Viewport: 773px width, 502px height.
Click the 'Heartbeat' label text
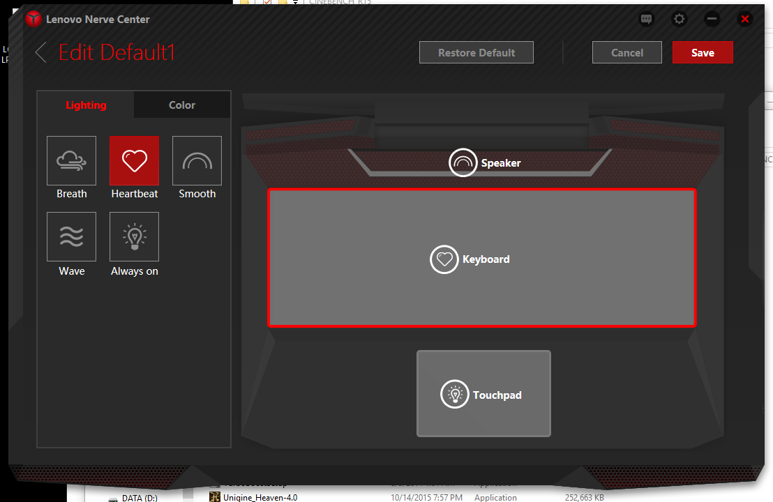135,194
